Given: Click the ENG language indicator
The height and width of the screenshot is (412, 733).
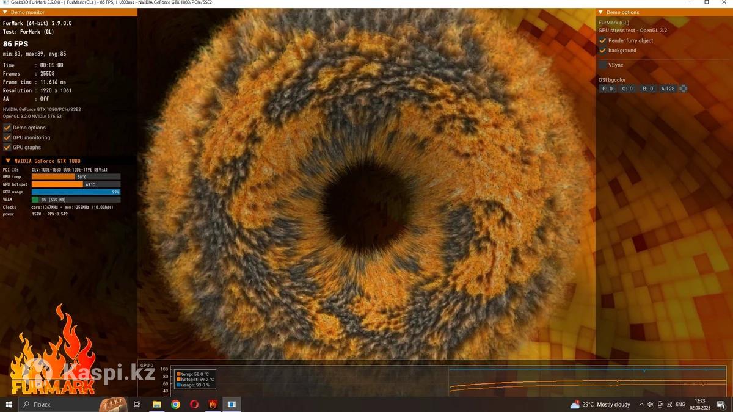Looking at the screenshot, I should click(x=680, y=404).
